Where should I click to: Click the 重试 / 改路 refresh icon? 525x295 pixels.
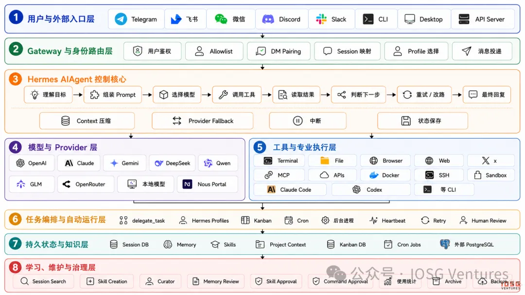click(x=407, y=95)
